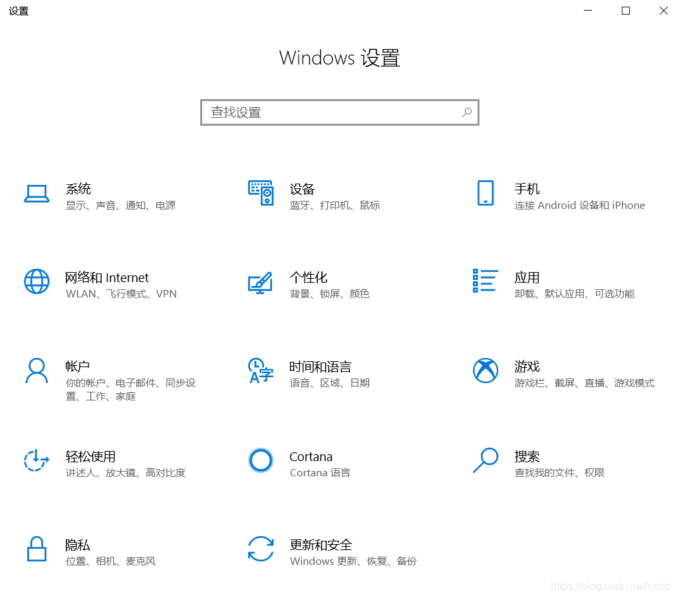Select the Cortana category title
677x598 pixels.
coord(311,457)
